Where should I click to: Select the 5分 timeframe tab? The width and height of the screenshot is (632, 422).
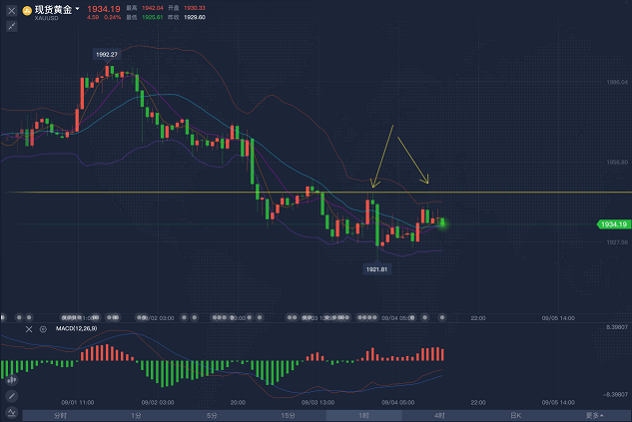[212, 414]
